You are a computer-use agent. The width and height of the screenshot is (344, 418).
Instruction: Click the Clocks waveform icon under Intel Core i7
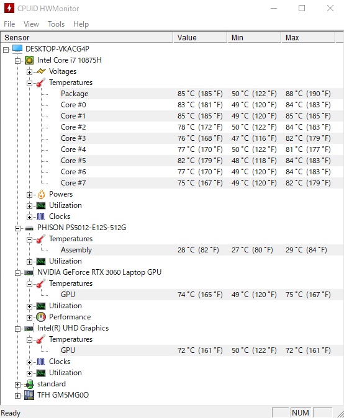(41, 216)
